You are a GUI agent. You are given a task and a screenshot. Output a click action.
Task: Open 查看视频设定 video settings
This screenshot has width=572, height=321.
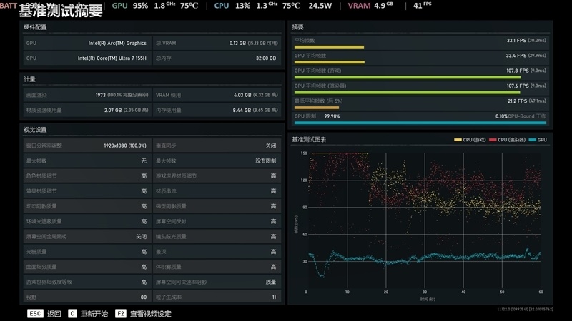[151, 313]
